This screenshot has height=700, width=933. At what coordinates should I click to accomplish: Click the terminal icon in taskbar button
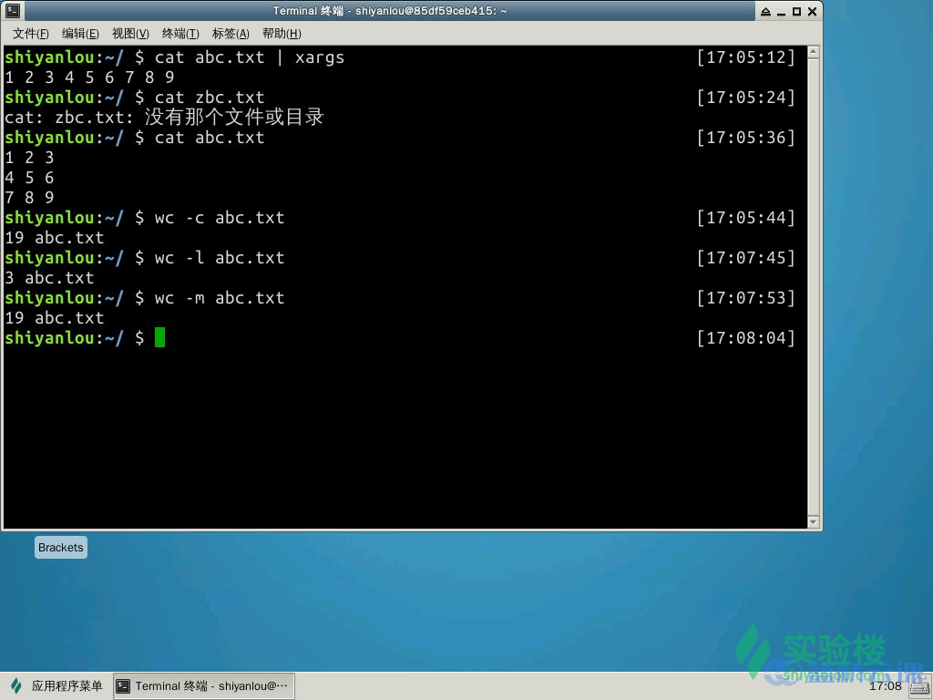tap(123, 686)
